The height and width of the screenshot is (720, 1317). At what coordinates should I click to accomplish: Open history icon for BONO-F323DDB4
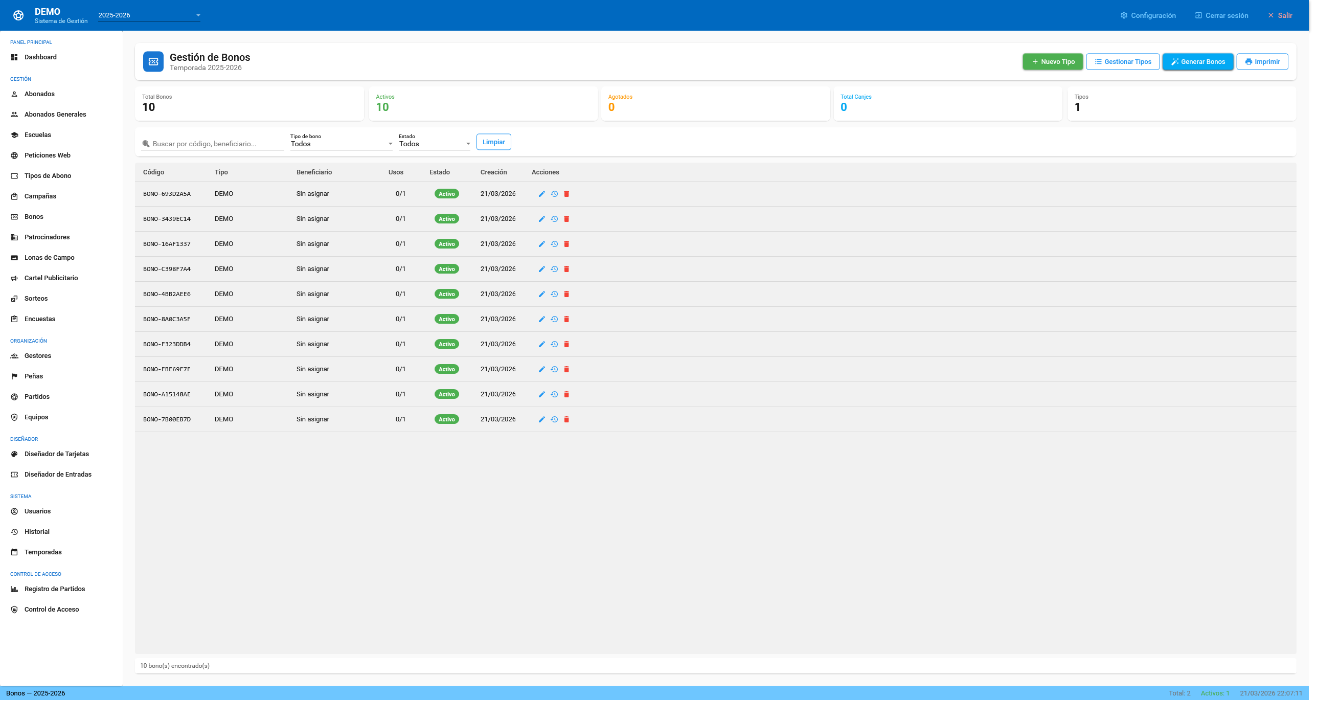pyautogui.click(x=554, y=344)
